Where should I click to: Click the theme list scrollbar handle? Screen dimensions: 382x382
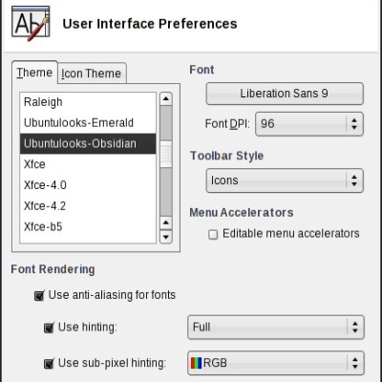[x=166, y=156]
